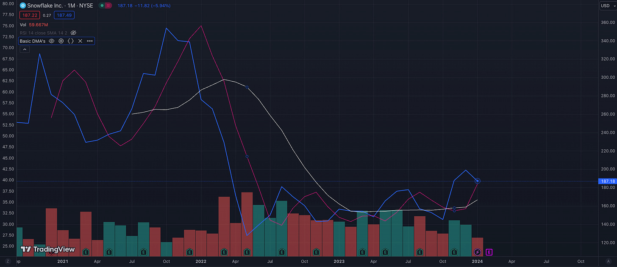Open earnings marker on May 2023 bar
The width and height of the screenshot is (617, 267).
[385, 252]
